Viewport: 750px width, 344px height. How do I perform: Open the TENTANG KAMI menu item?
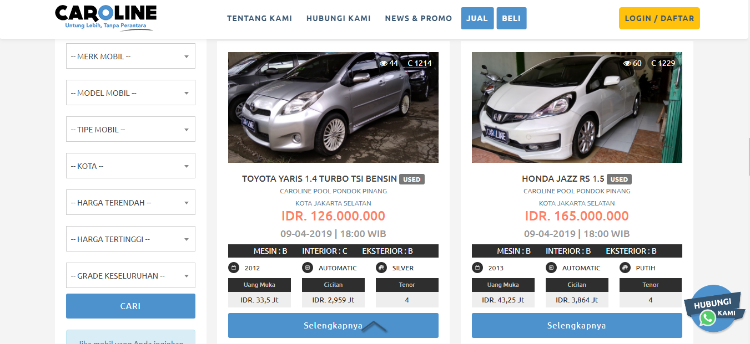click(x=259, y=18)
